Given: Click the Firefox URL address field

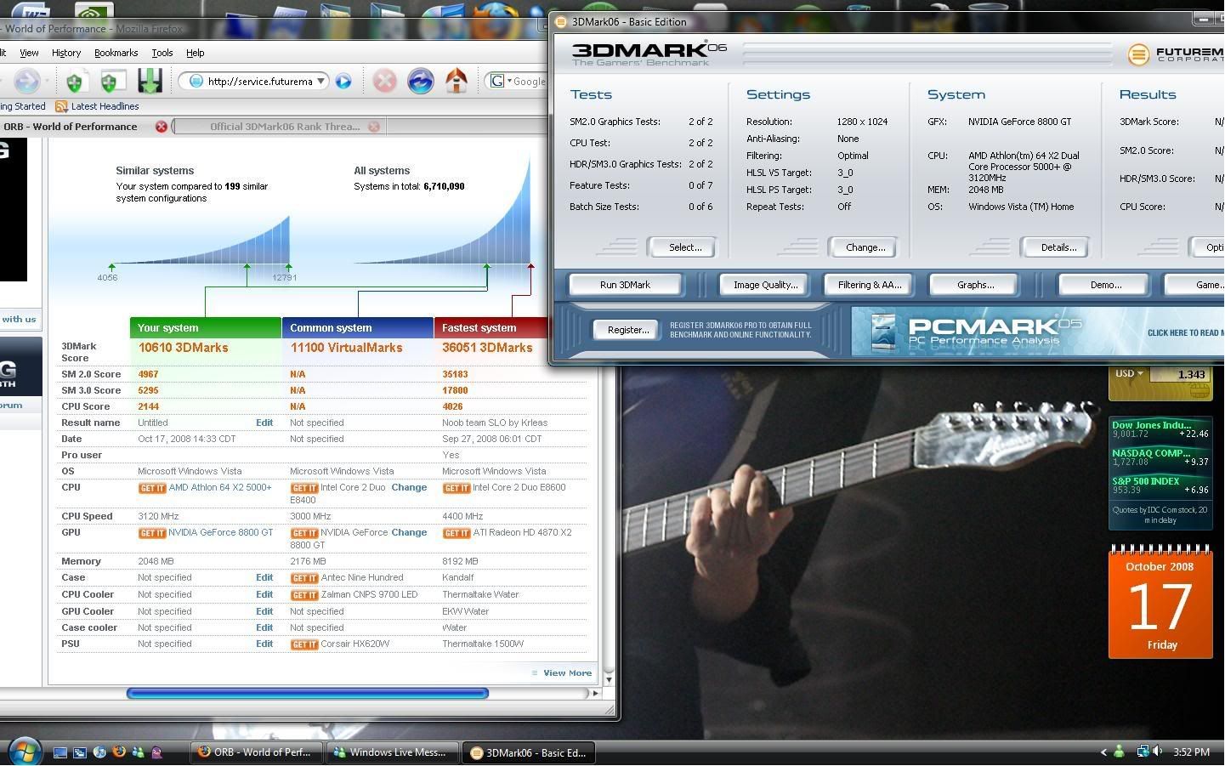Looking at the screenshot, I should (254, 82).
